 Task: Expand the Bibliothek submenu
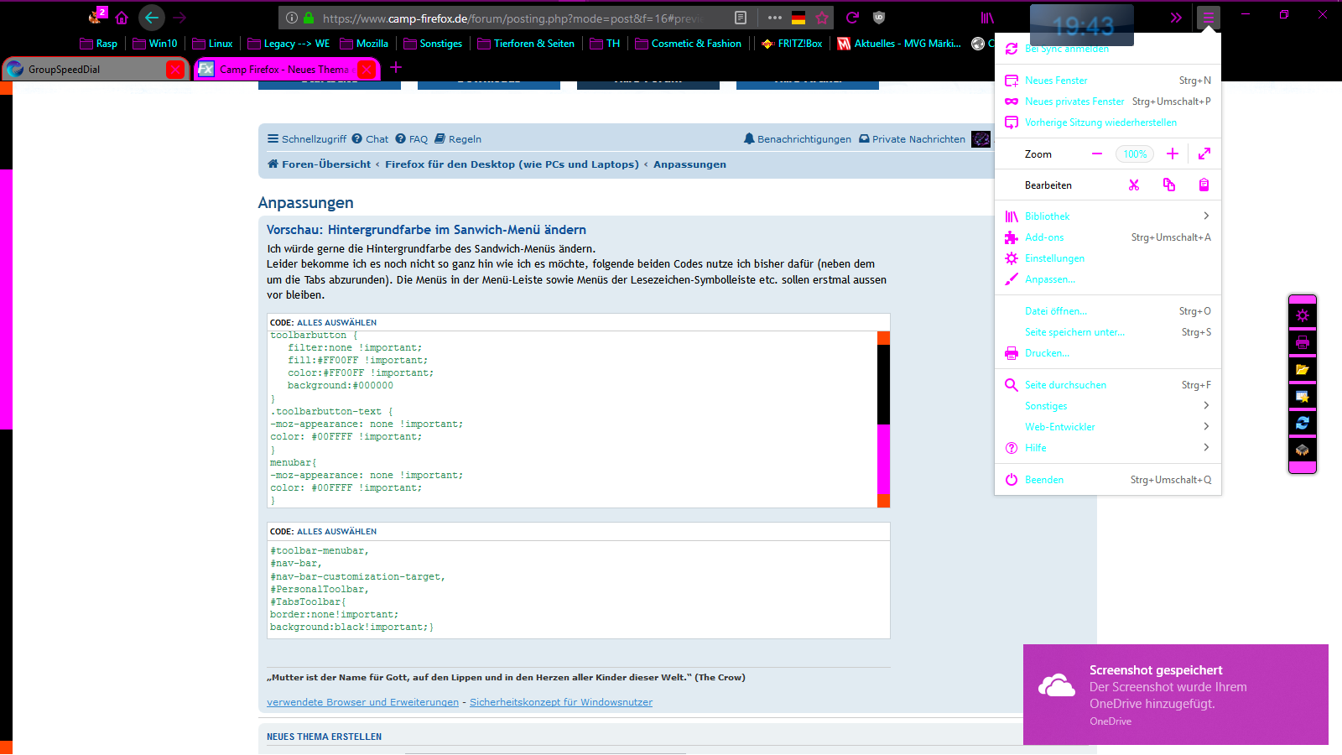click(x=1206, y=216)
